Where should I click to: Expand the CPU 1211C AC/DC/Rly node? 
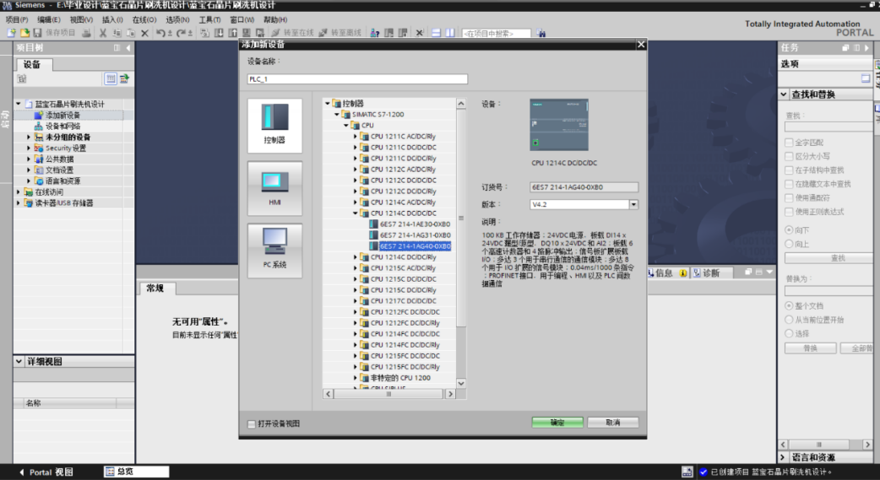(356, 137)
